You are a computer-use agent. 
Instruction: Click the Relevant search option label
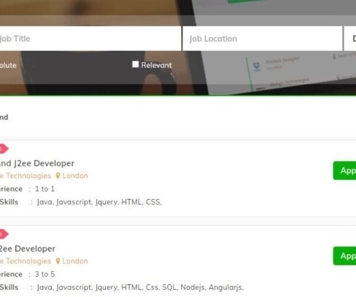point(157,65)
